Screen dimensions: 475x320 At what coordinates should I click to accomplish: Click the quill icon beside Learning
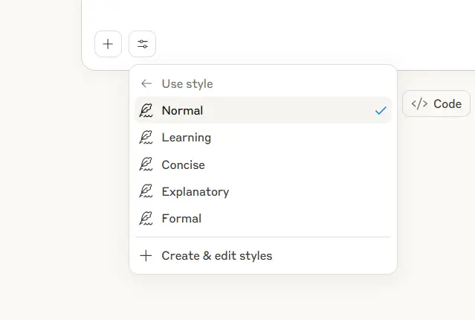pos(146,138)
